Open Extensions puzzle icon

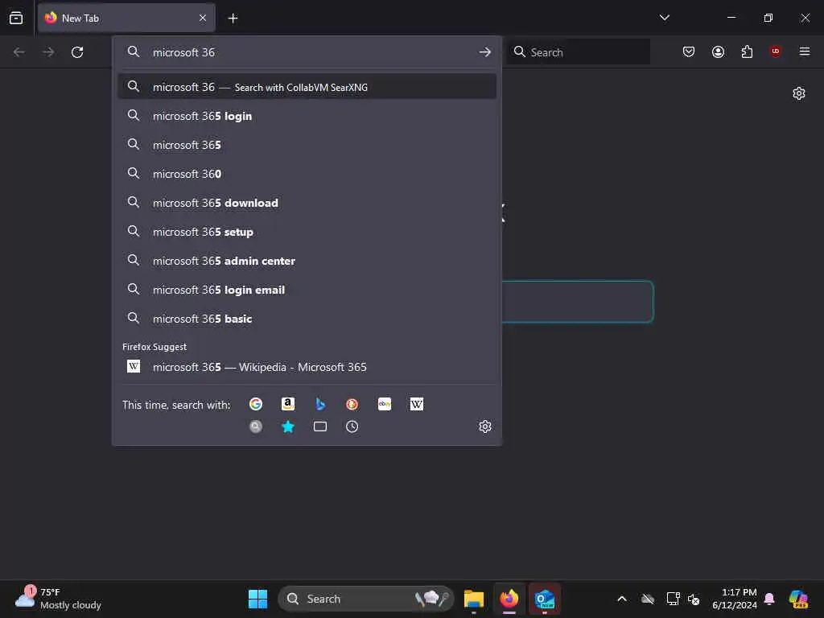pos(747,51)
